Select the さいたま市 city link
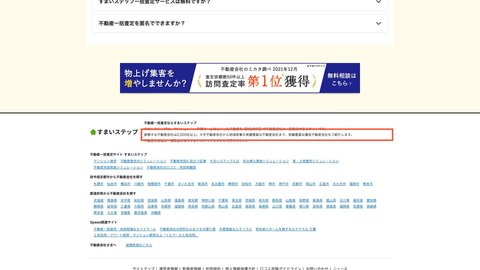Image resolution: width=480 pixels, height=270 pixels. 186,184
